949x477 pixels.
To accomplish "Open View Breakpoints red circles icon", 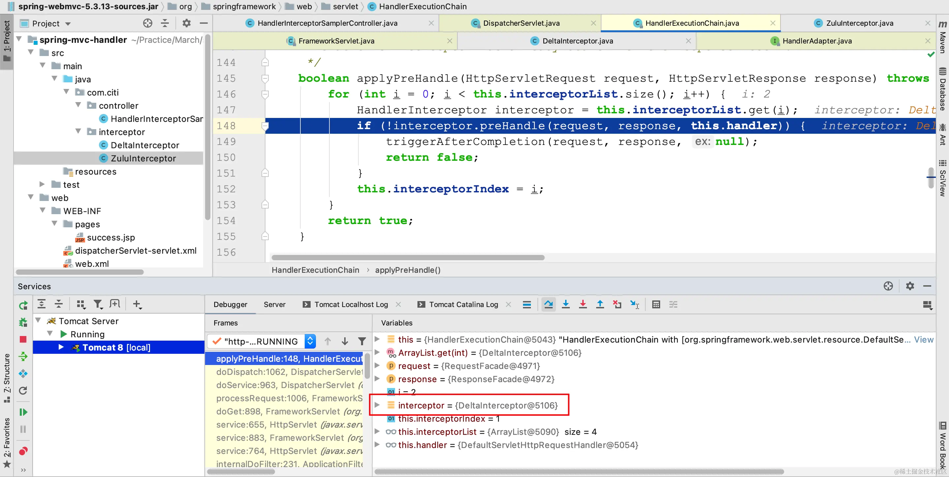I will click(23, 451).
